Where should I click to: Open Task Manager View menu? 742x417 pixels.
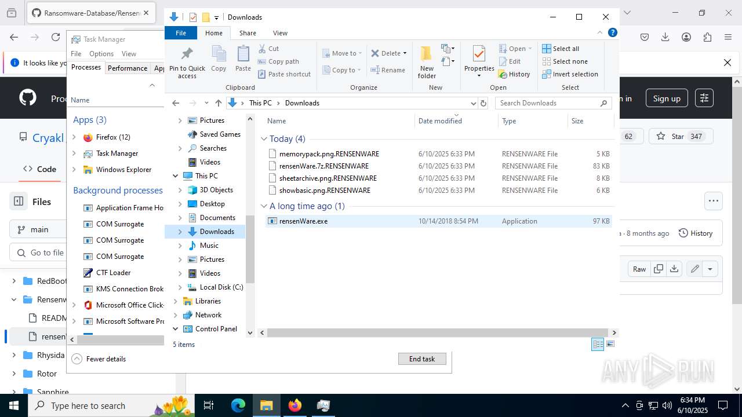tap(129, 54)
